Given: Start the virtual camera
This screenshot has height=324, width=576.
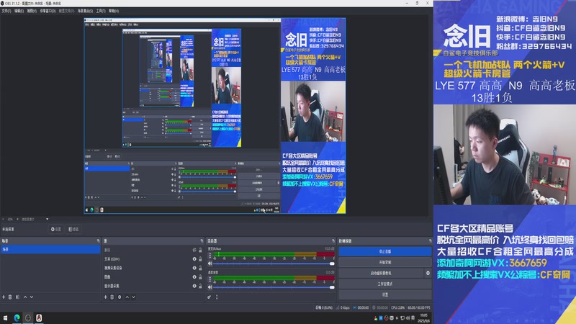Looking at the screenshot, I should (x=382, y=273).
